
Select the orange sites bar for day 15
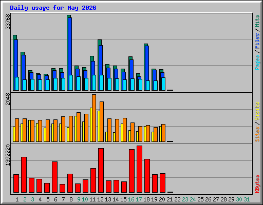tap(125, 130)
